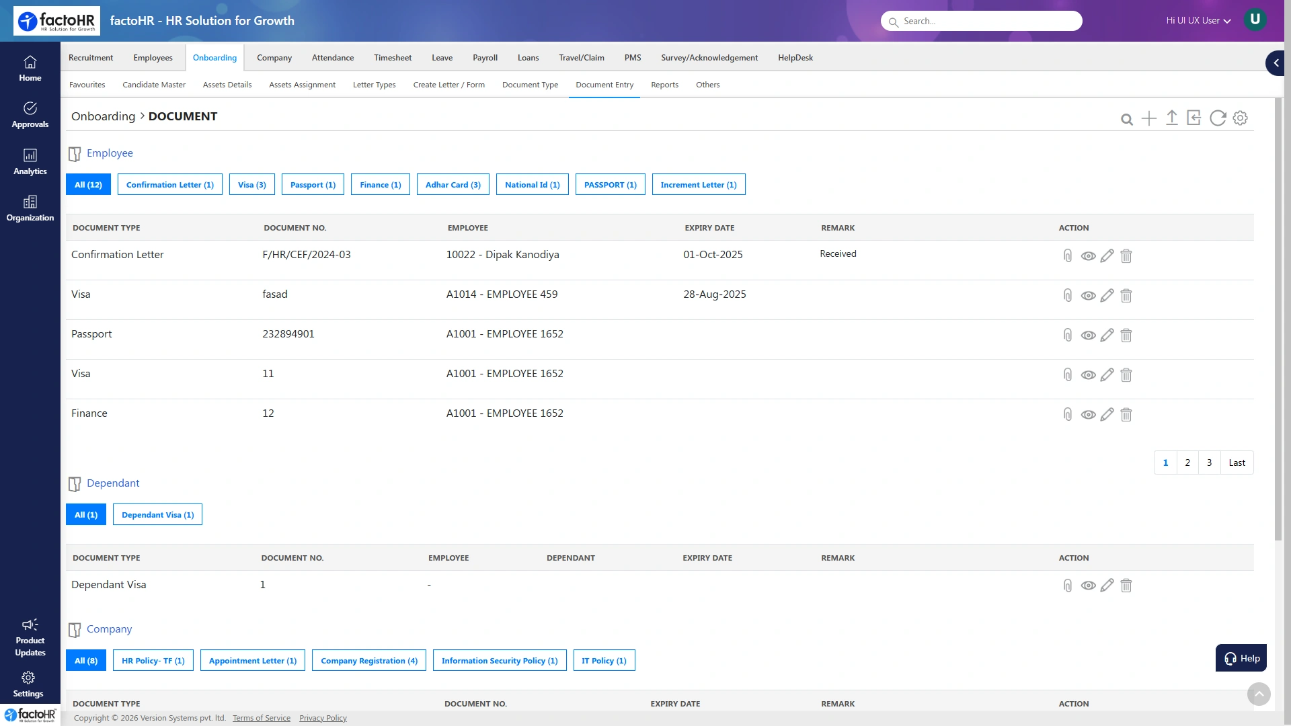This screenshot has height=726, width=1291.
Task: Switch to the Payroll tab
Action: click(485, 58)
